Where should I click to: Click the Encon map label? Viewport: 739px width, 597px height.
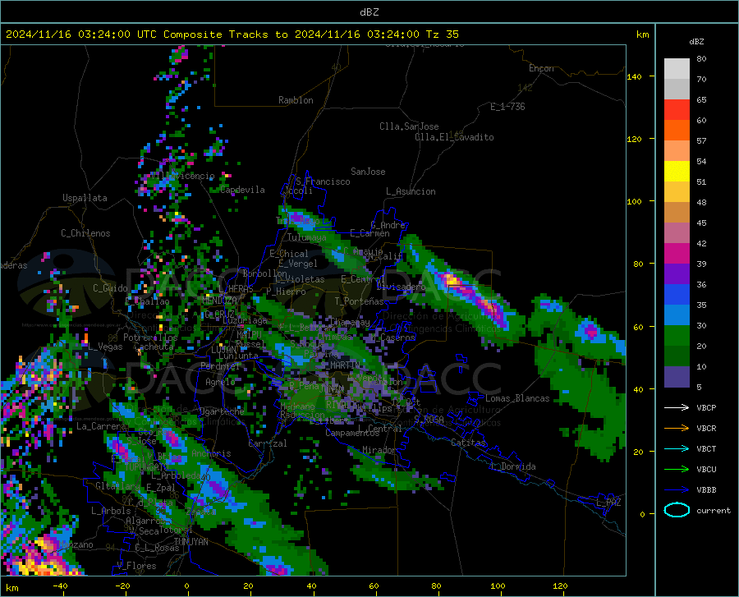coord(541,68)
